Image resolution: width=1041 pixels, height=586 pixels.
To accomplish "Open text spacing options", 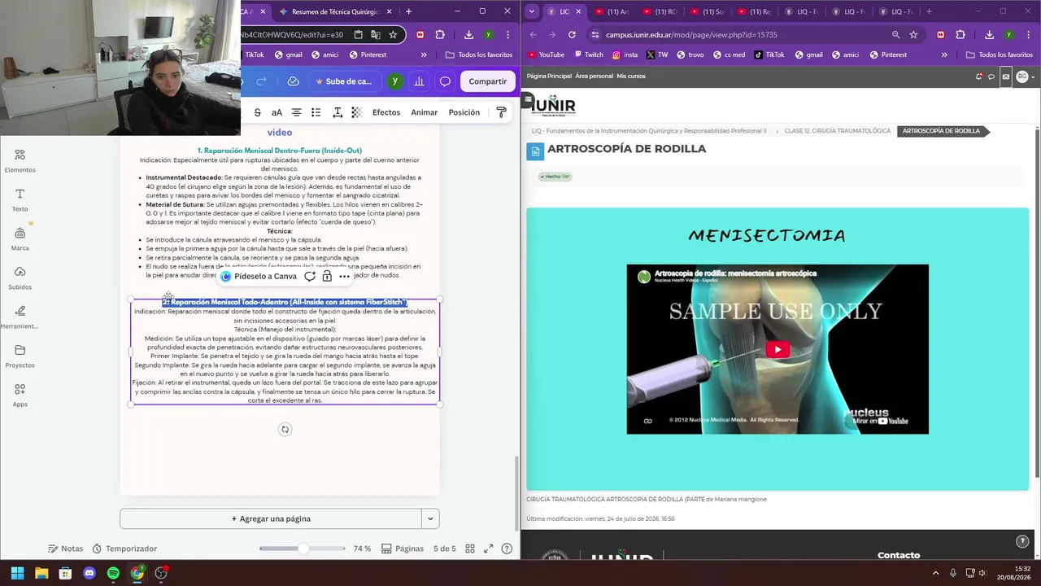I will click(337, 112).
